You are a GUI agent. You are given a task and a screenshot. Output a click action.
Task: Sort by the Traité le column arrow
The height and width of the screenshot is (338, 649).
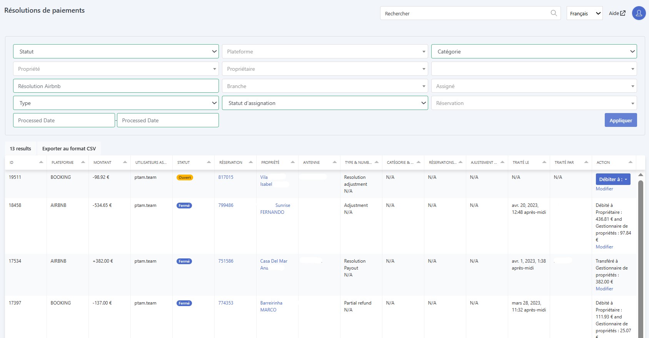click(x=544, y=162)
